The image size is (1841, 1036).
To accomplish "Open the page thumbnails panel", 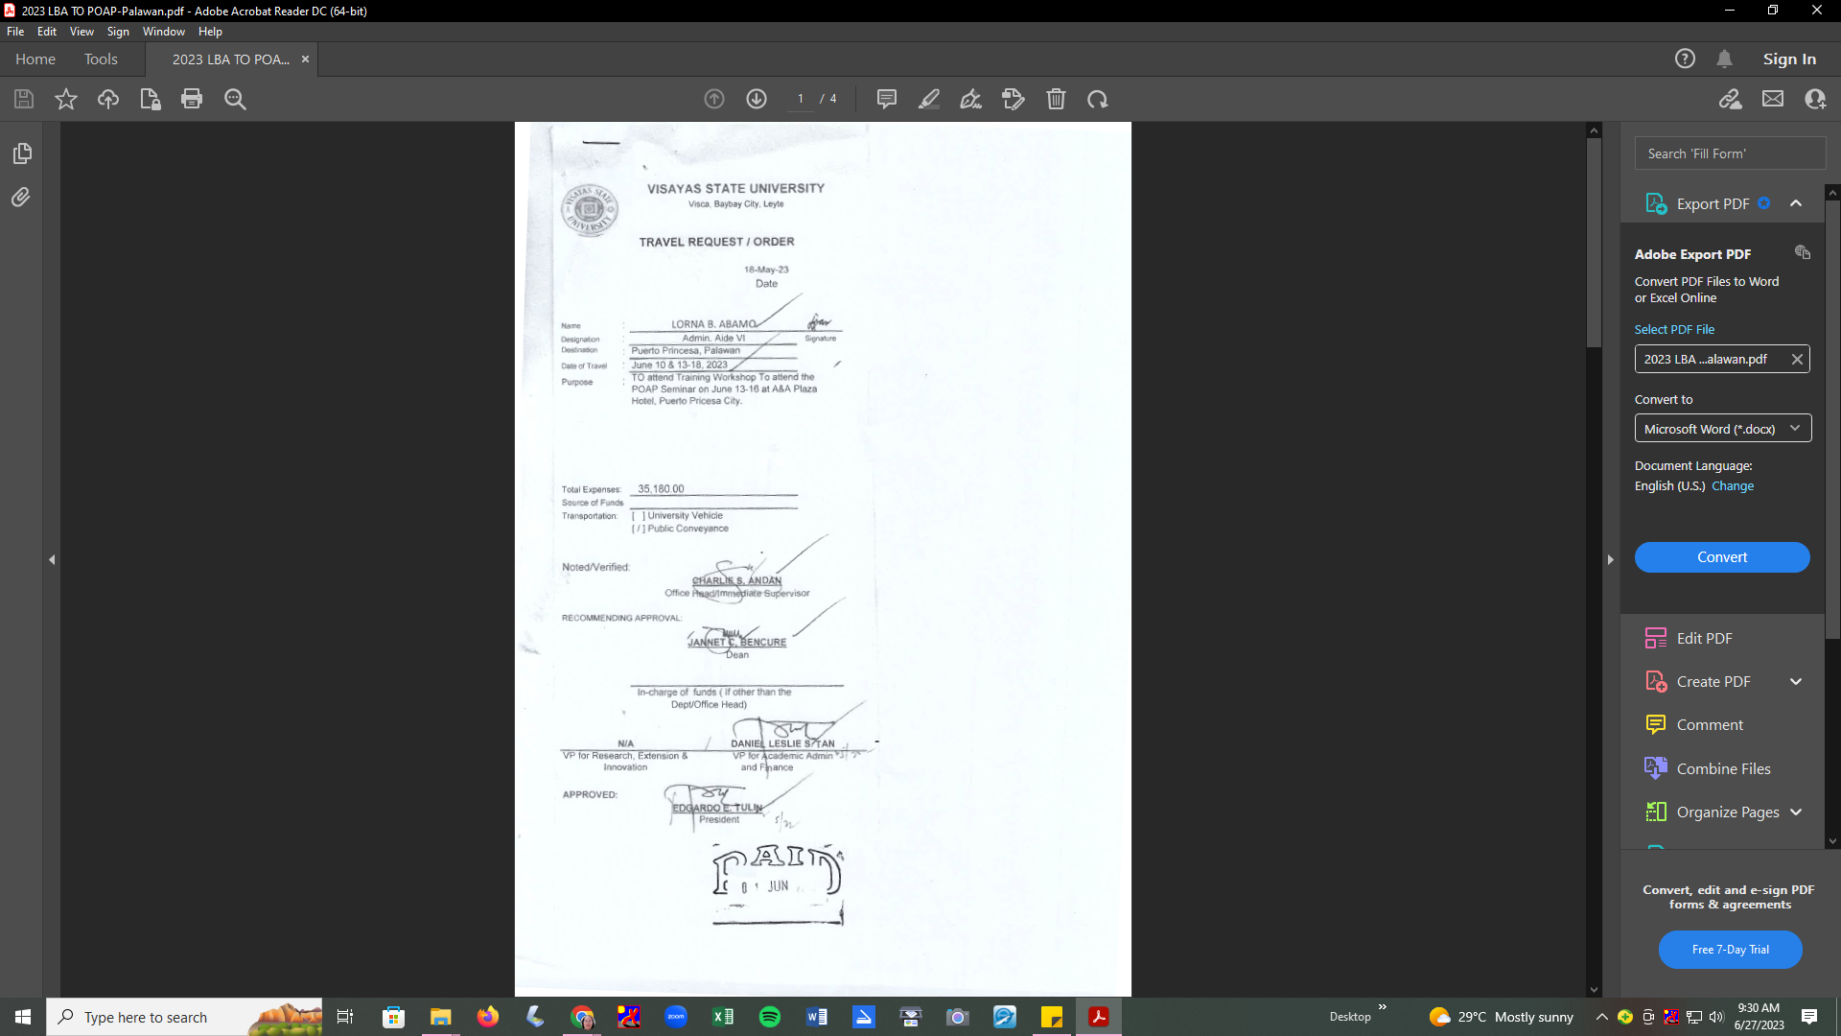I will tap(22, 153).
